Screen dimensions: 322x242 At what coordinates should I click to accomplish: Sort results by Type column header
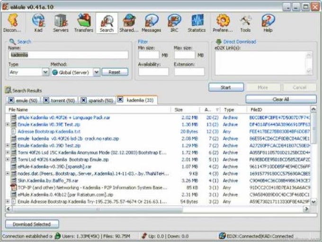(x=234, y=110)
